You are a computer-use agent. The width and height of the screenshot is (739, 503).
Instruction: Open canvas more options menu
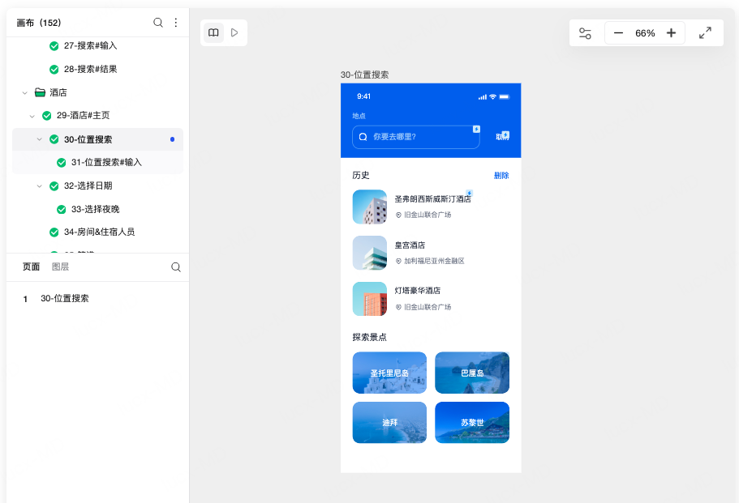click(176, 23)
